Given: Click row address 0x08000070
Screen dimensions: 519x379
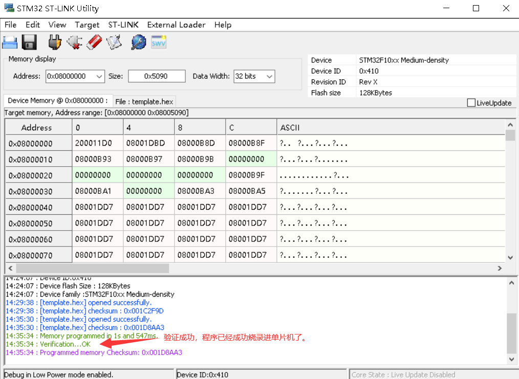Looking at the screenshot, I should click(x=38, y=255).
